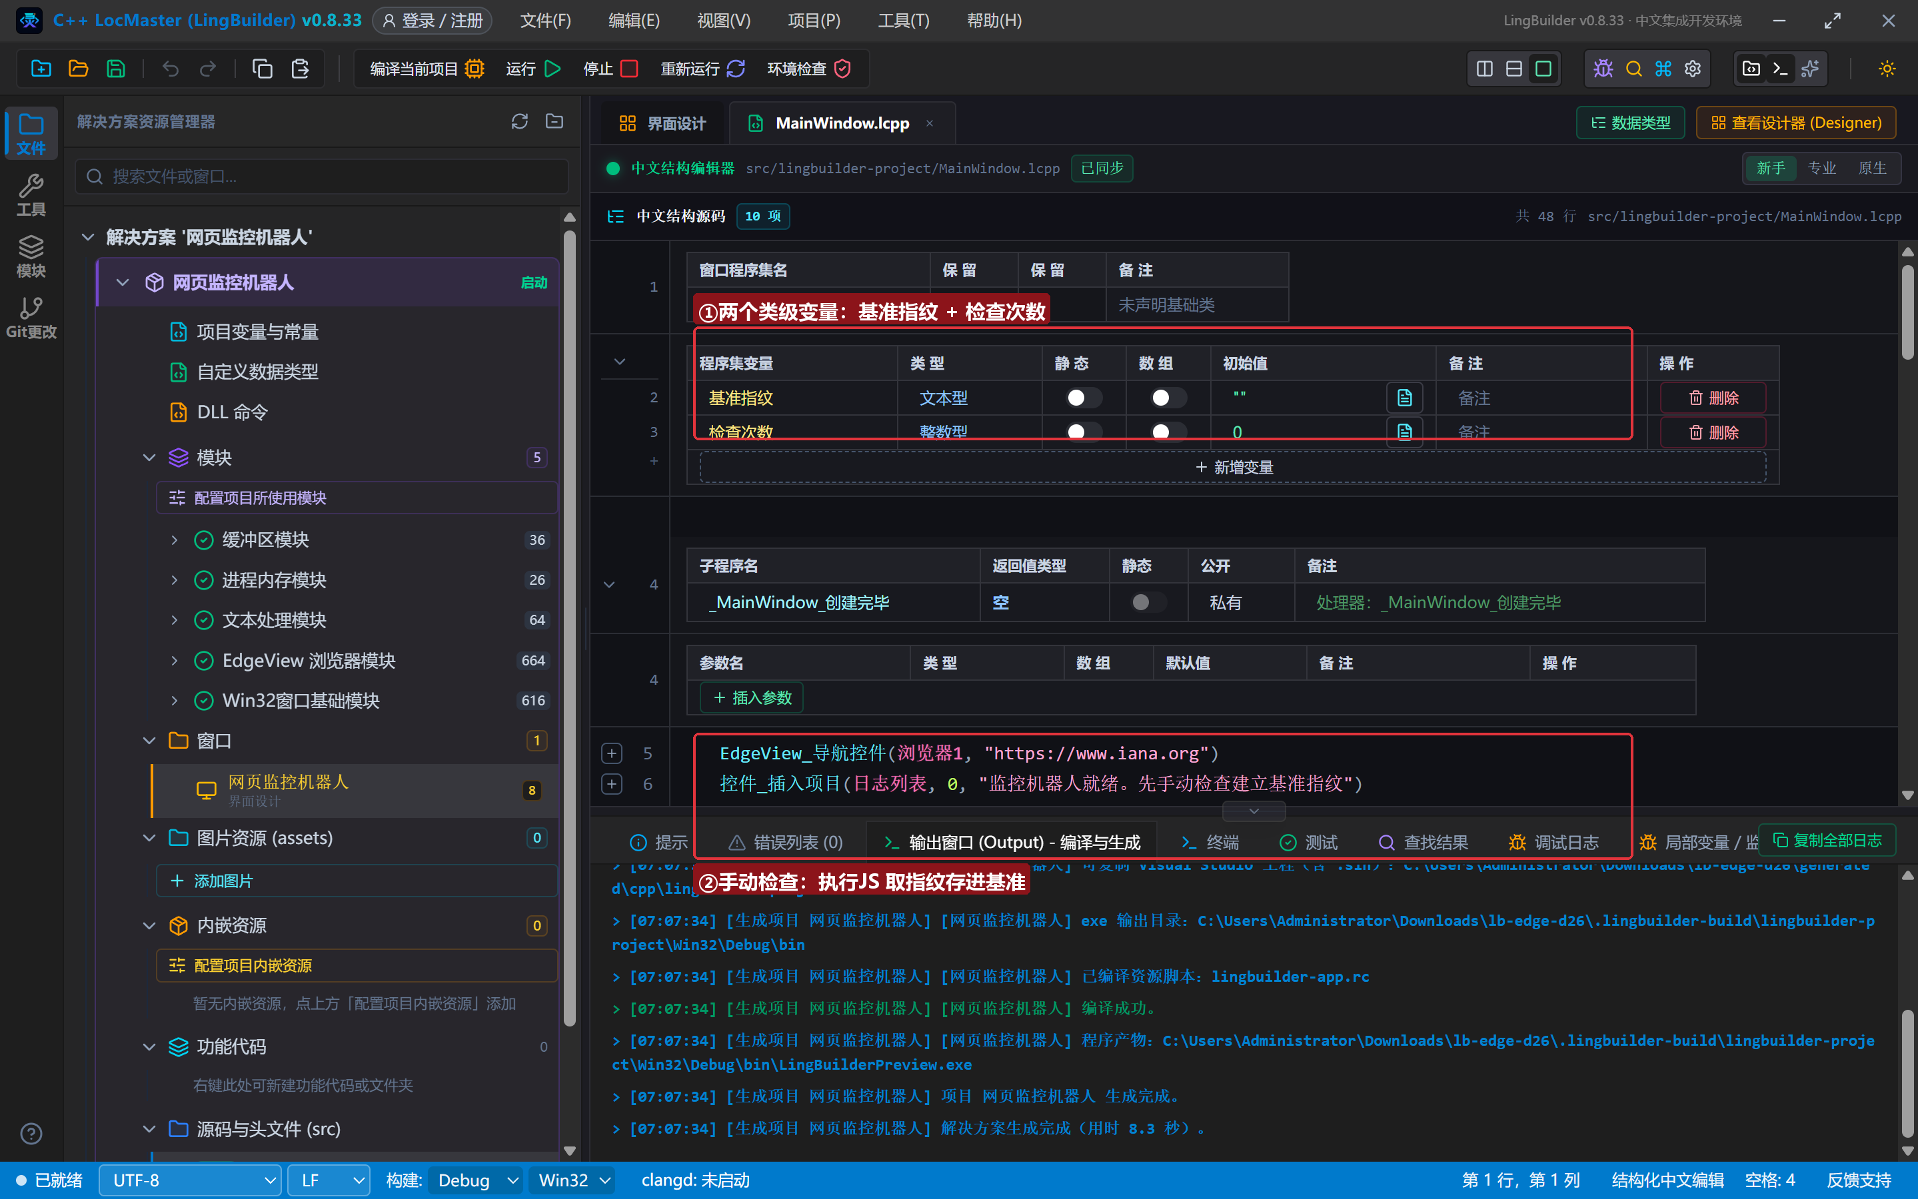Image resolution: width=1918 pixels, height=1199 pixels.
Task: Toggle static switch for _MainWindow_创建完毕 subroutine
Action: 1148,602
